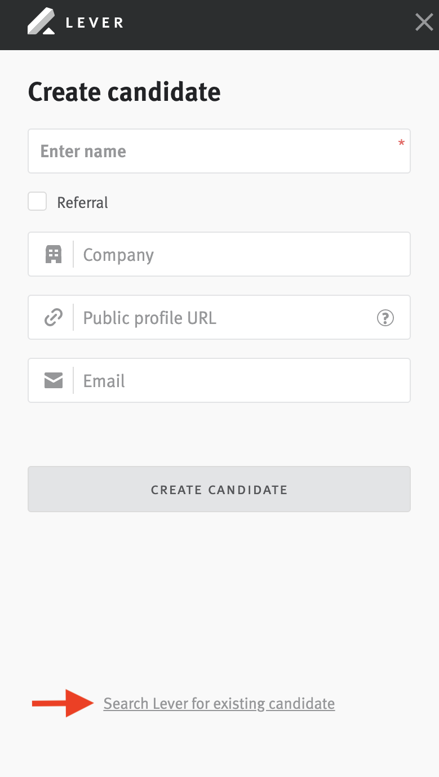439x777 pixels.
Task: Dismiss the dialog with the X
Action: tap(424, 23)
